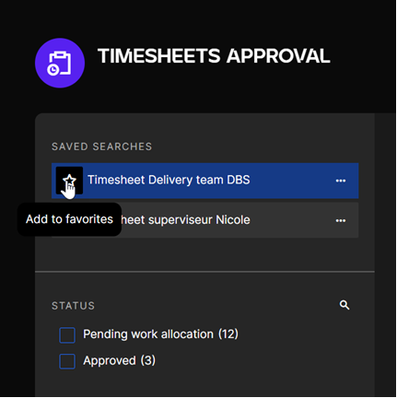Click the darker panel strip right of the filters
The image size is (397, 398).
385,255
